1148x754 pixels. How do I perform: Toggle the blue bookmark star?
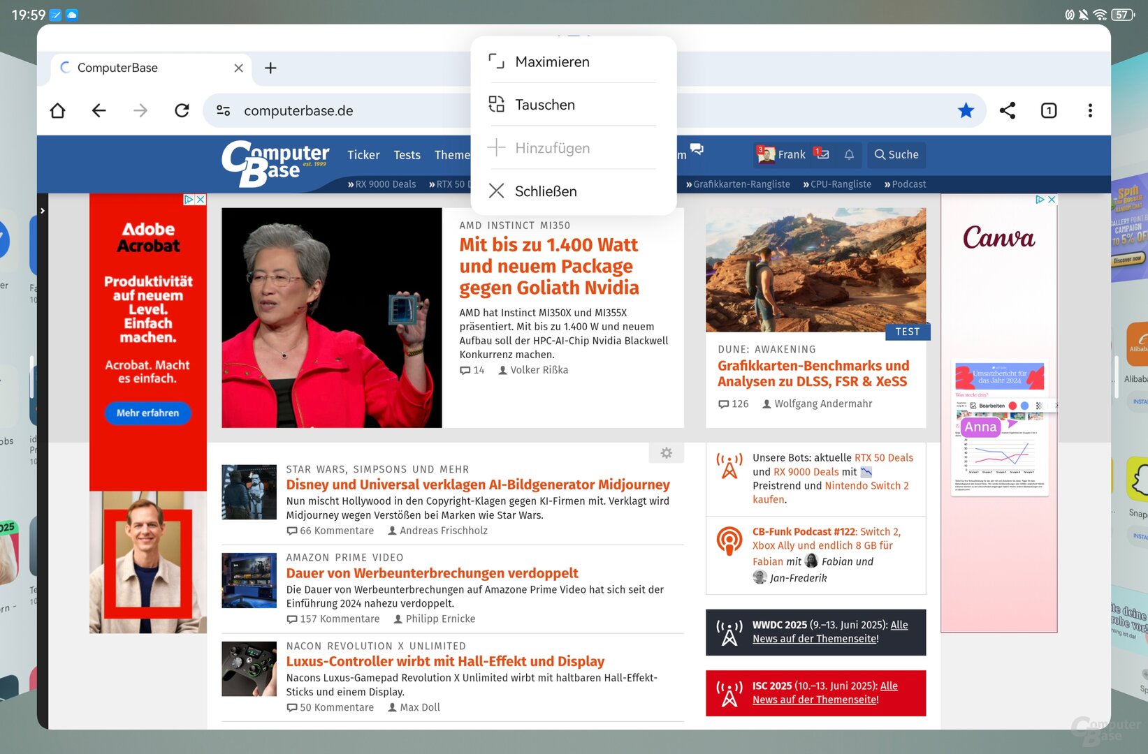tap(966, 110)
